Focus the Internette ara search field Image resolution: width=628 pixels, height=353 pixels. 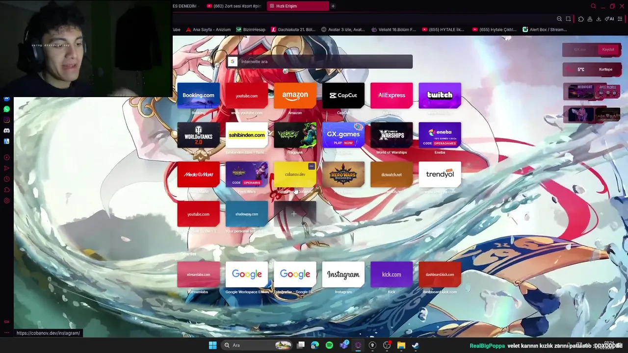click(319, 61)
